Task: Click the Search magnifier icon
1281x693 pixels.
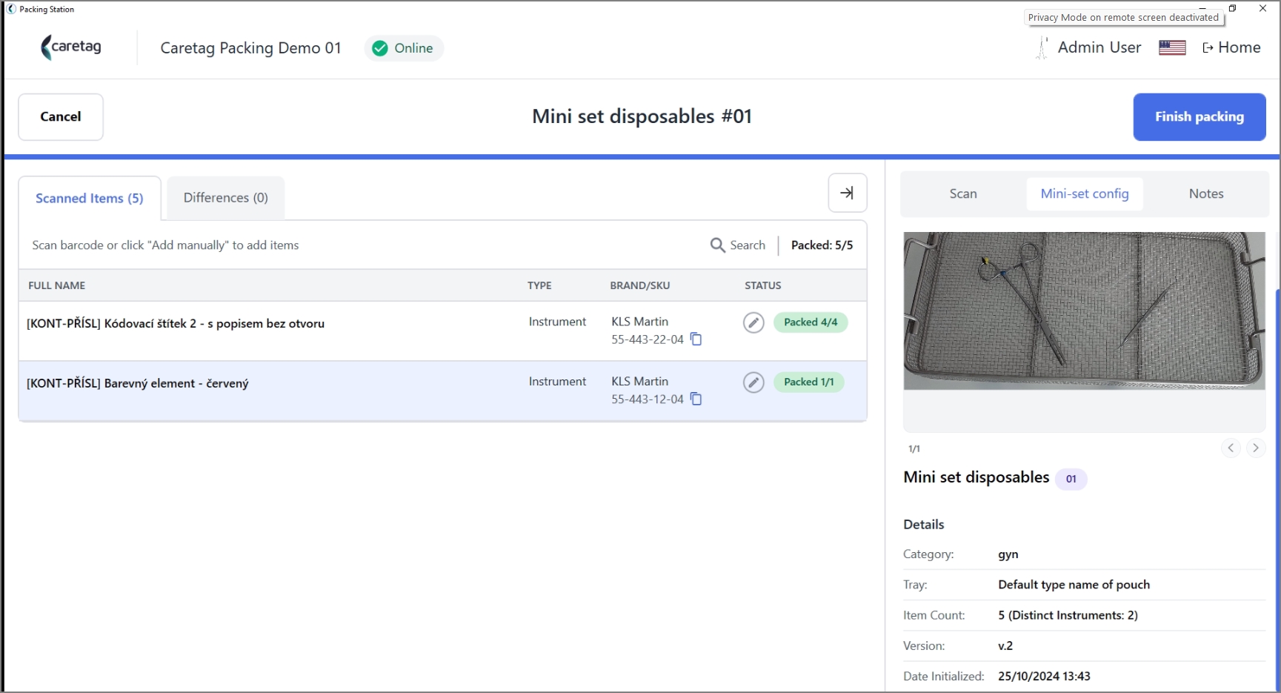Action: [x=717, y=245]
